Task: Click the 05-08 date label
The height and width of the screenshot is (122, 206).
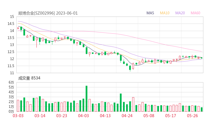Action: coord(149,116)
